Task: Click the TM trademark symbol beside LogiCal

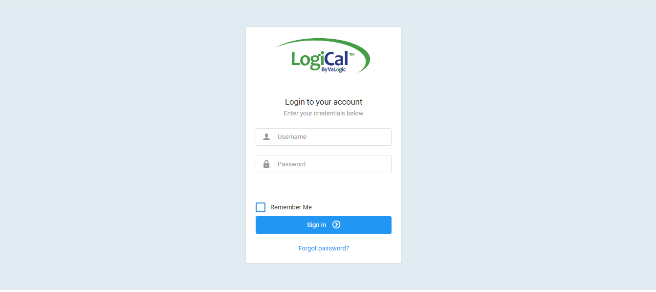Action: click(x=352, y=55)
